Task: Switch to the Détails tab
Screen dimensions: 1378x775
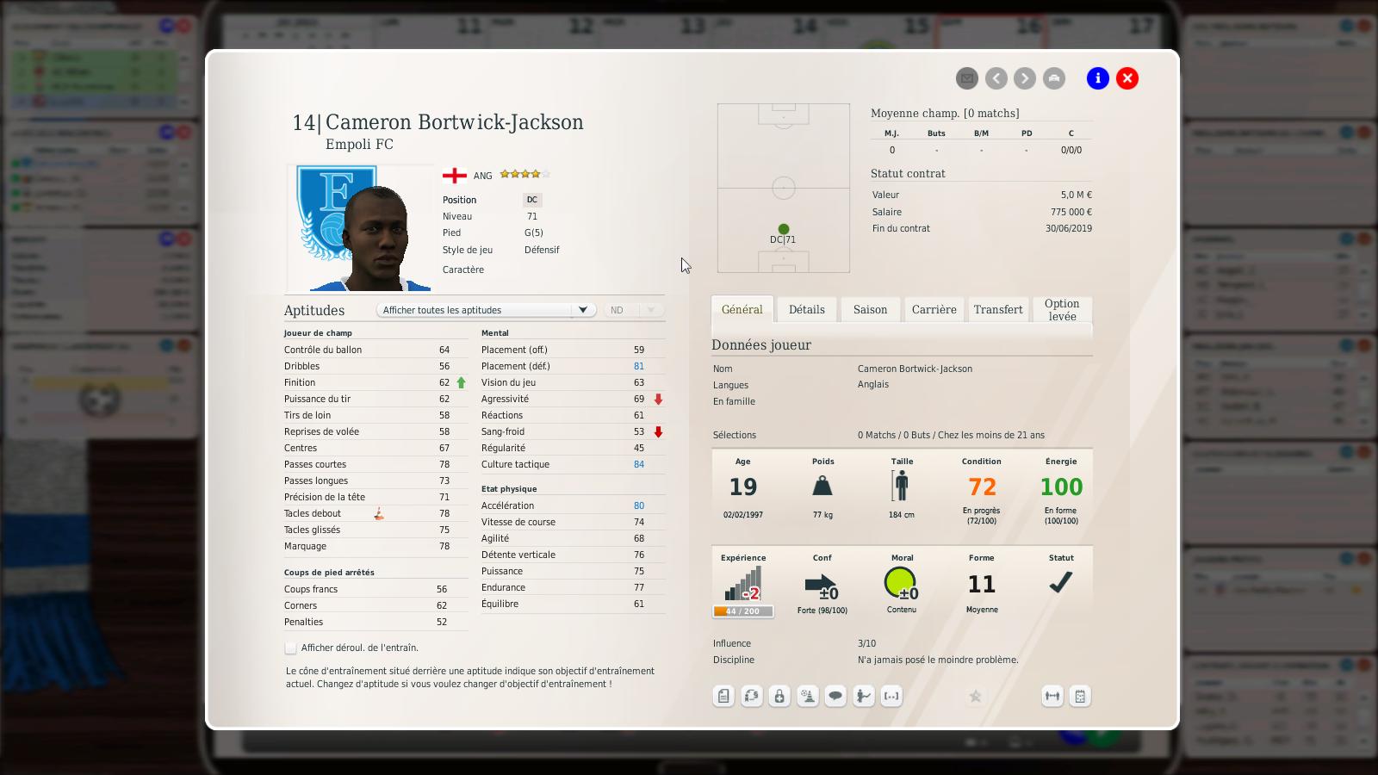Action: coord(807,310)
